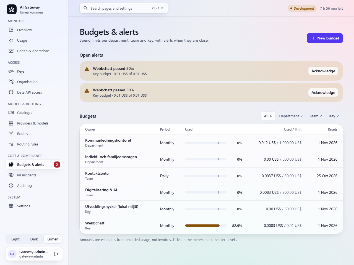This screenshot has width=354, height=265.
Task: Click the Period column header
Action: (x=165, y=129)
